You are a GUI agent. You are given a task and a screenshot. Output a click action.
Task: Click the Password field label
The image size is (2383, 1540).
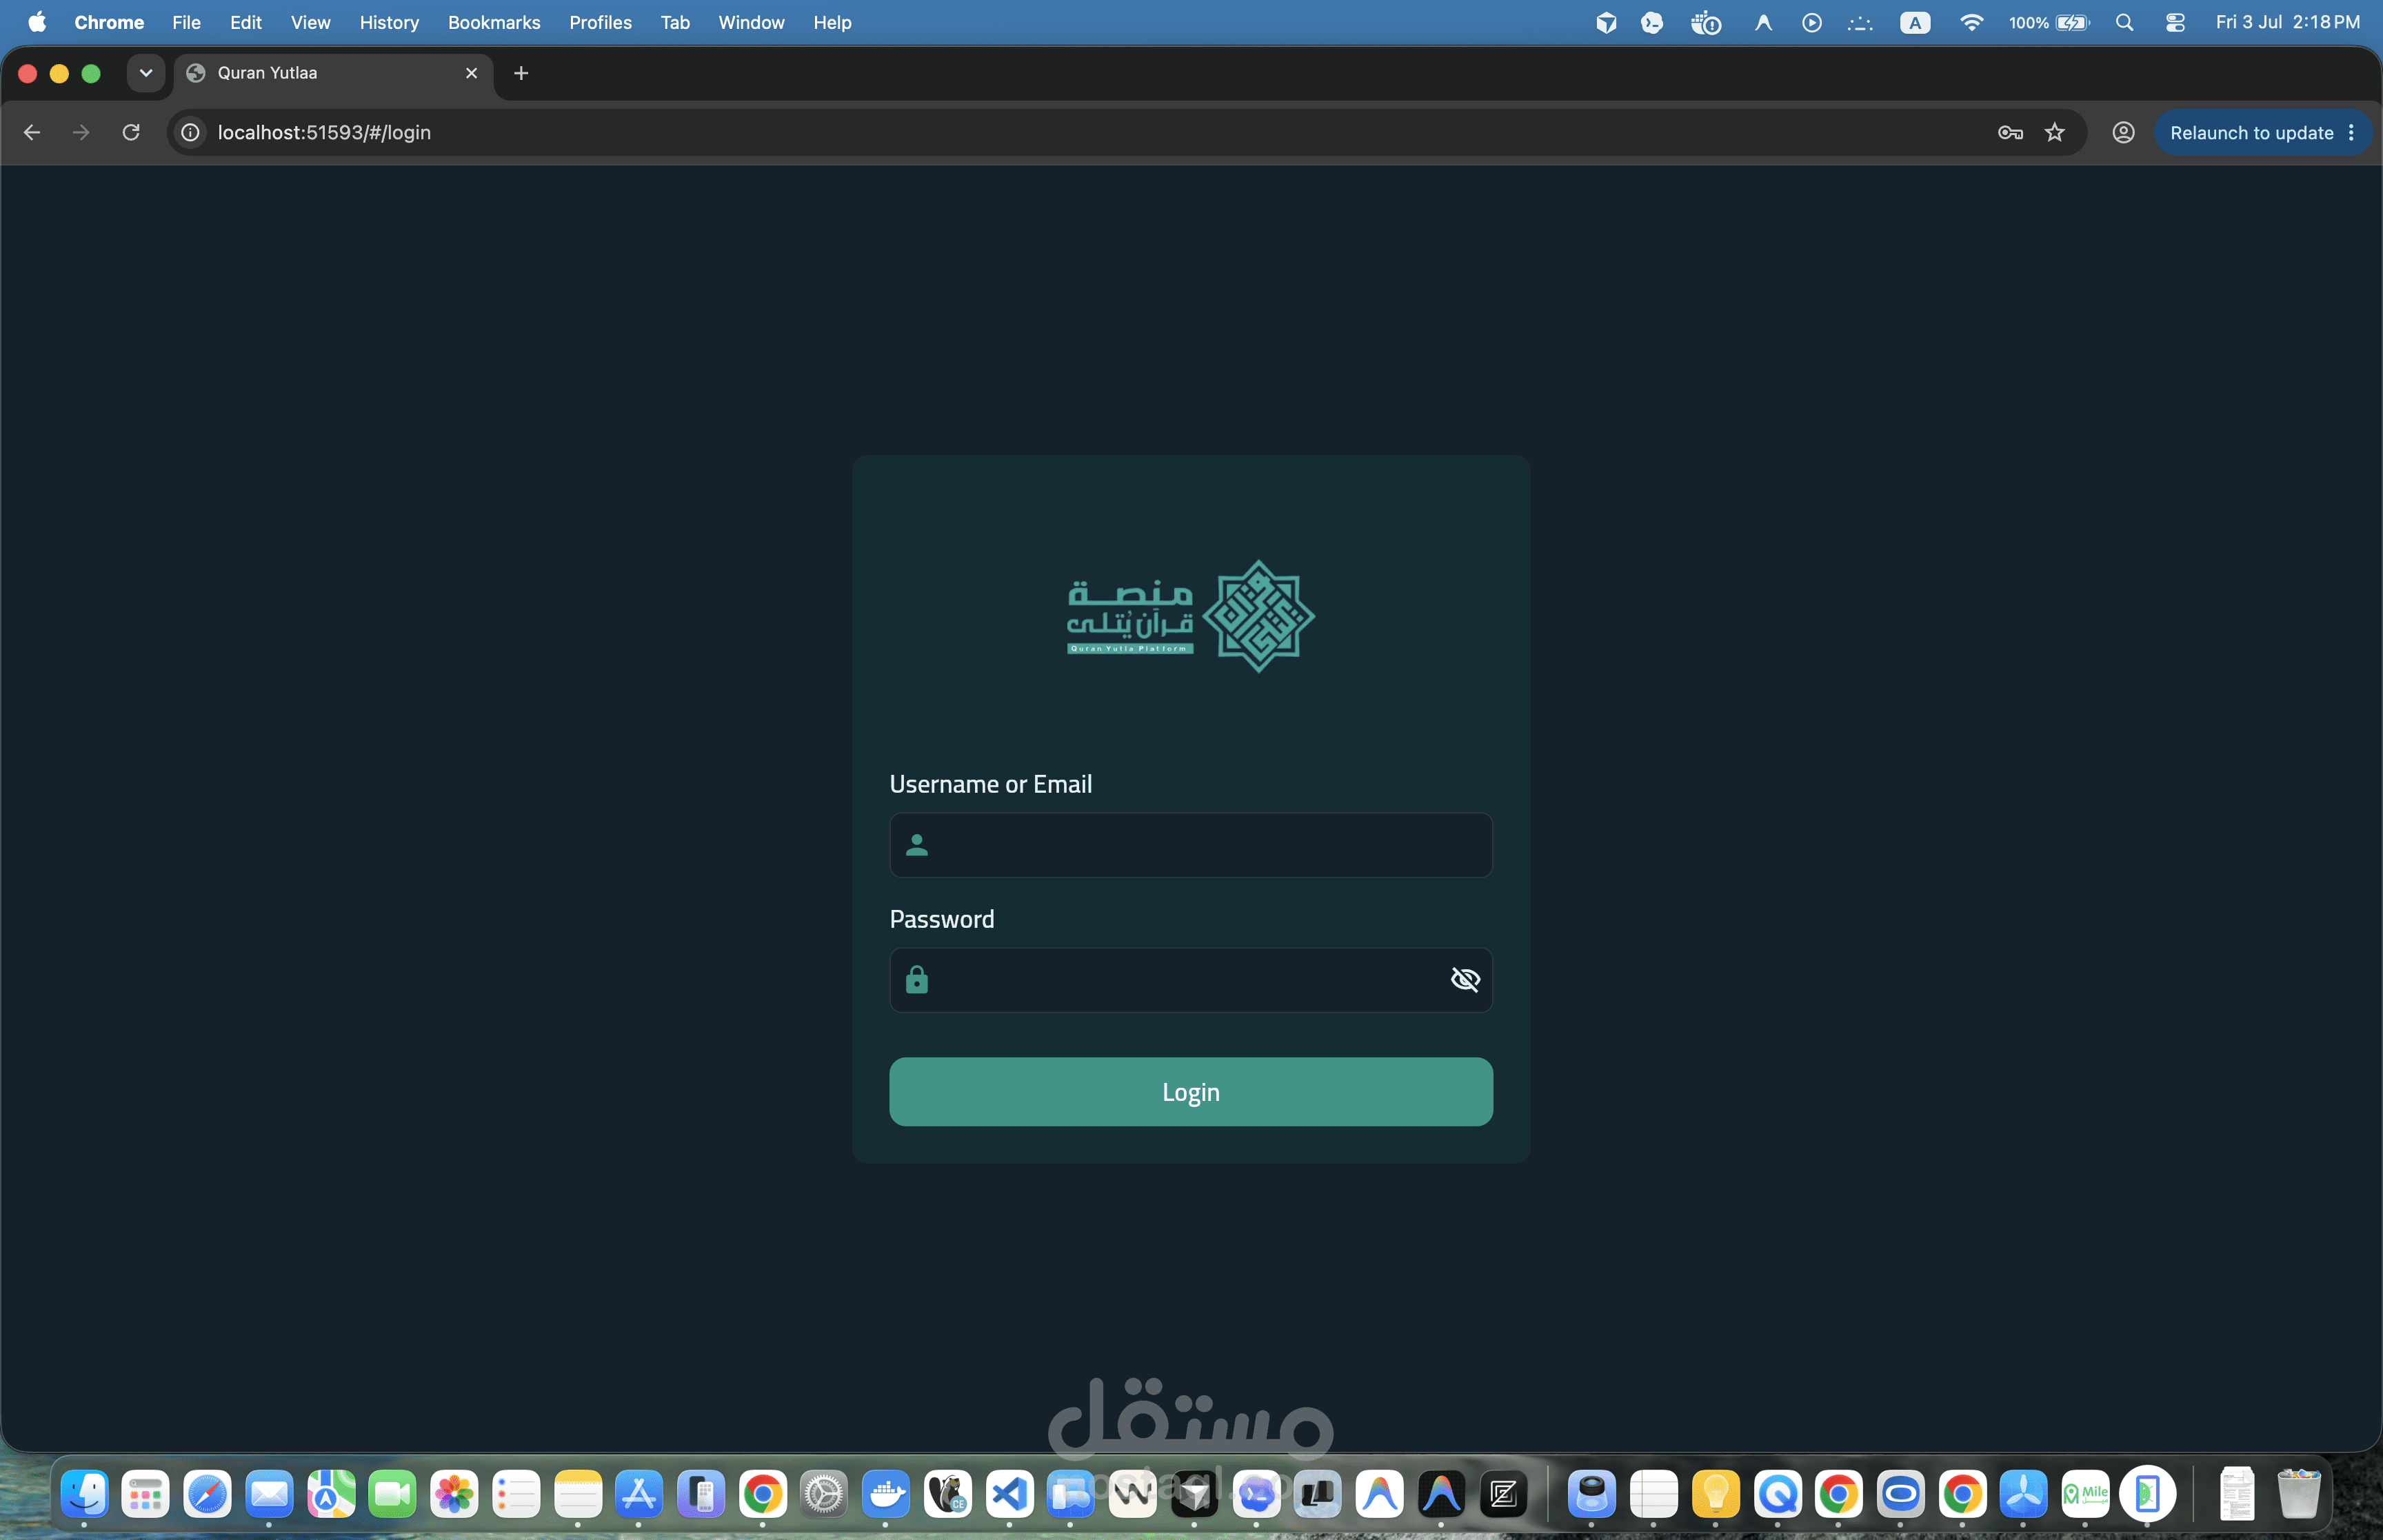click(x=942, y=919)
